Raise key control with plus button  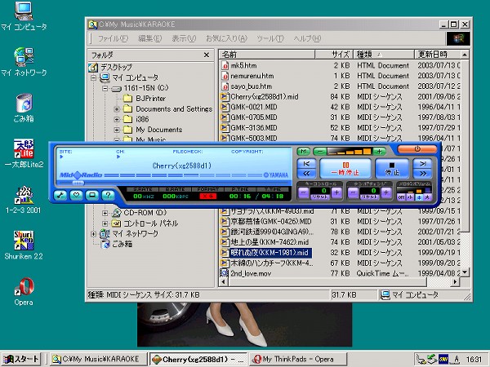[x=336, y=192]
